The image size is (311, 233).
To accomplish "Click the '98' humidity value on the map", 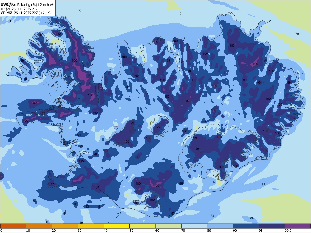I will pyautogui.click(x=95, y=154).
